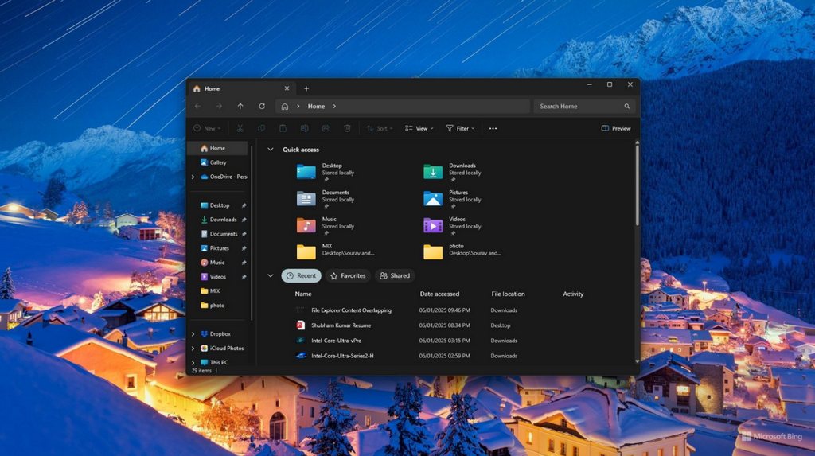The width and height of the screenshot is (815, 456).
Task: Select the Favorites tab
Action: tap(348, 275)
